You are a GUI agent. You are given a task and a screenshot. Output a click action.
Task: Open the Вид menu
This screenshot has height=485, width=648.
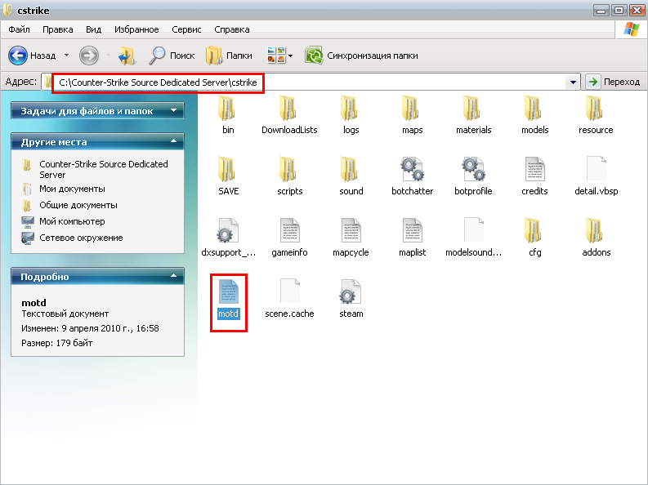[x=93, y=29]
